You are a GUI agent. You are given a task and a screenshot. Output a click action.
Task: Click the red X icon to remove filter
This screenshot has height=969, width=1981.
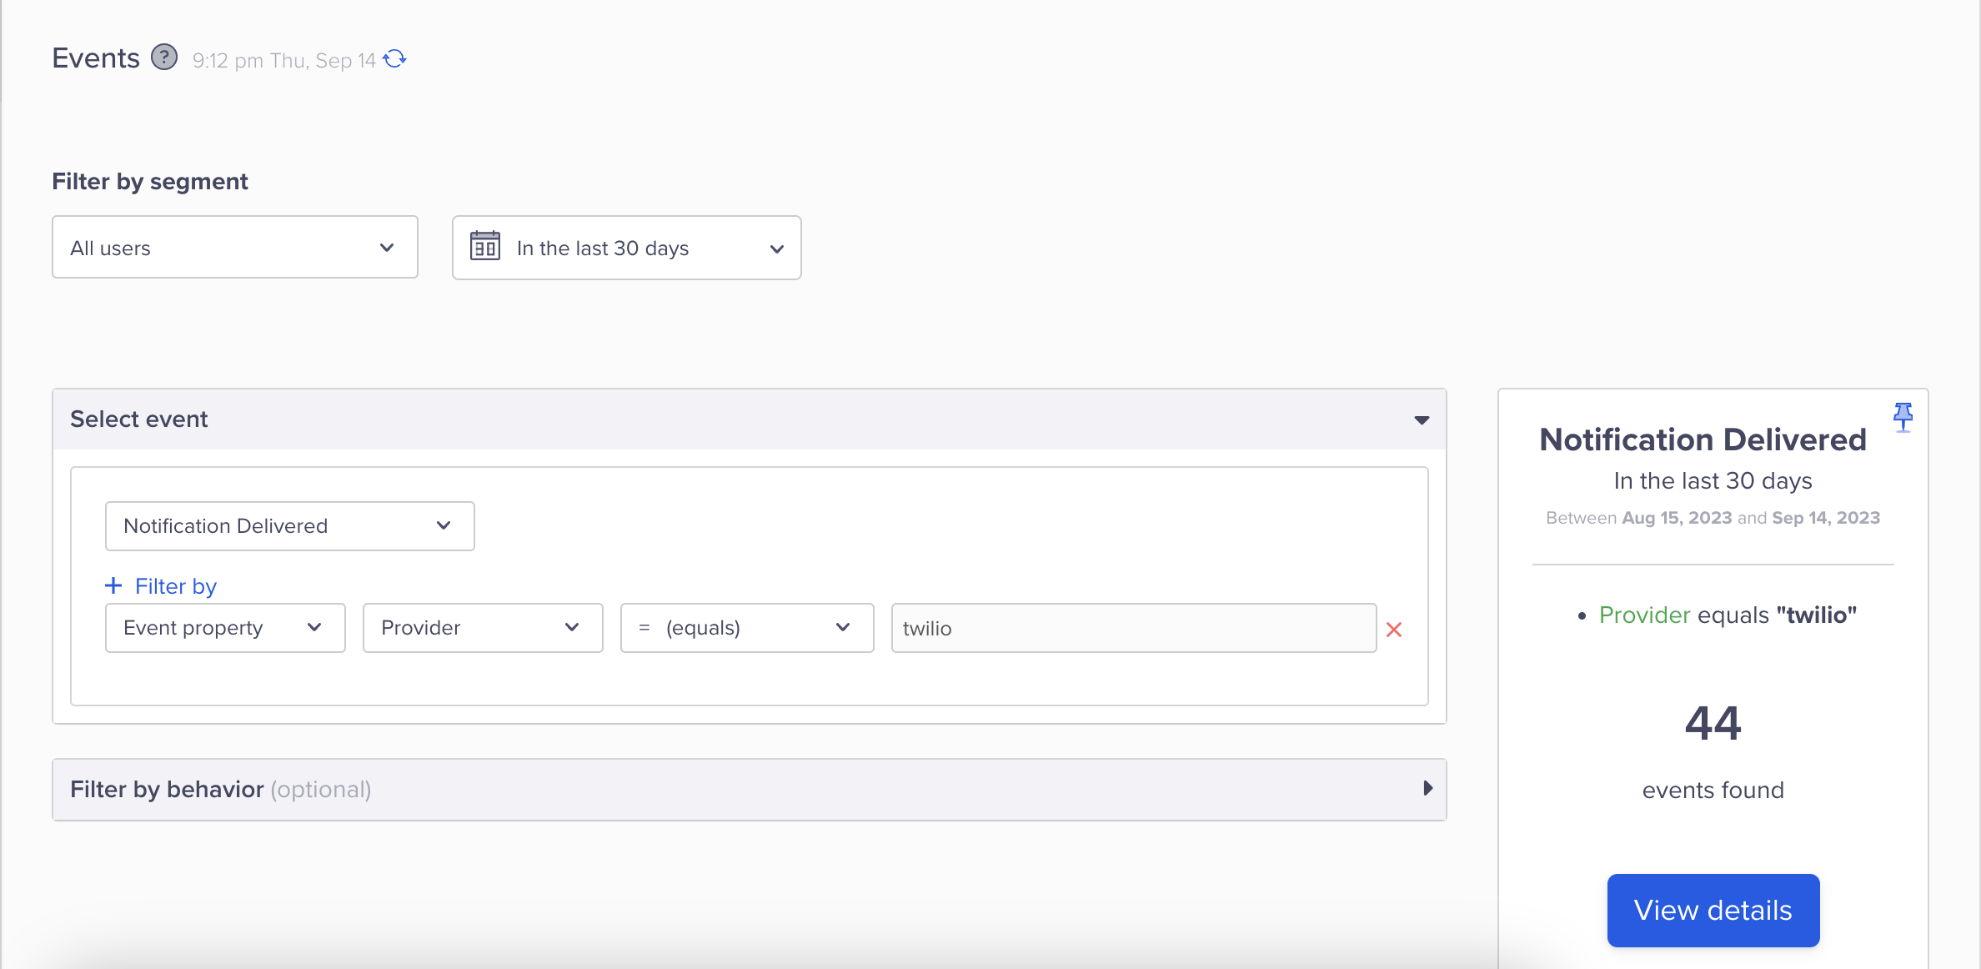(x=1395, y=626)
